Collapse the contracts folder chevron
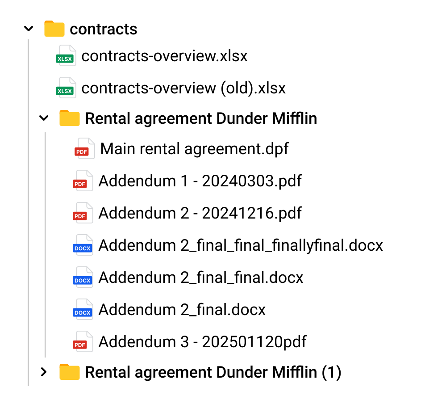 (x=29, y=29)
